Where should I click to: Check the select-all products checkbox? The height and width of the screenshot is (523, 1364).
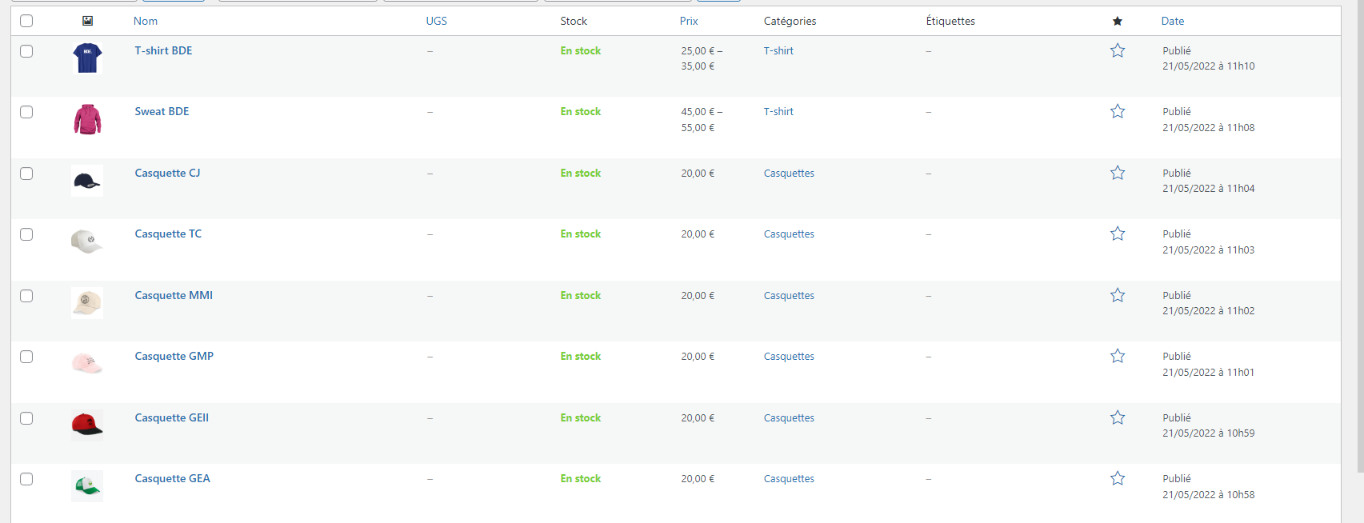[26, 21]
